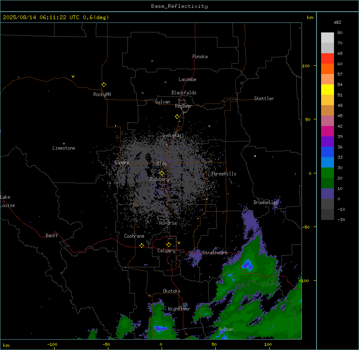The image size is (359, 350).
Task: Click the Okotoks label
Action: 172,291
